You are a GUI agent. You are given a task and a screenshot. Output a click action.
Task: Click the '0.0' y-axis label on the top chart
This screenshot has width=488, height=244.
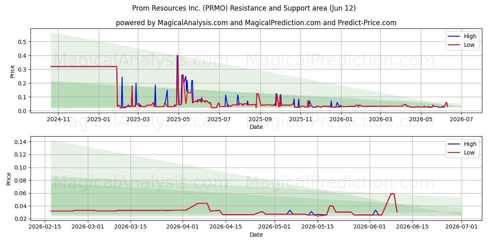point(22,111)
